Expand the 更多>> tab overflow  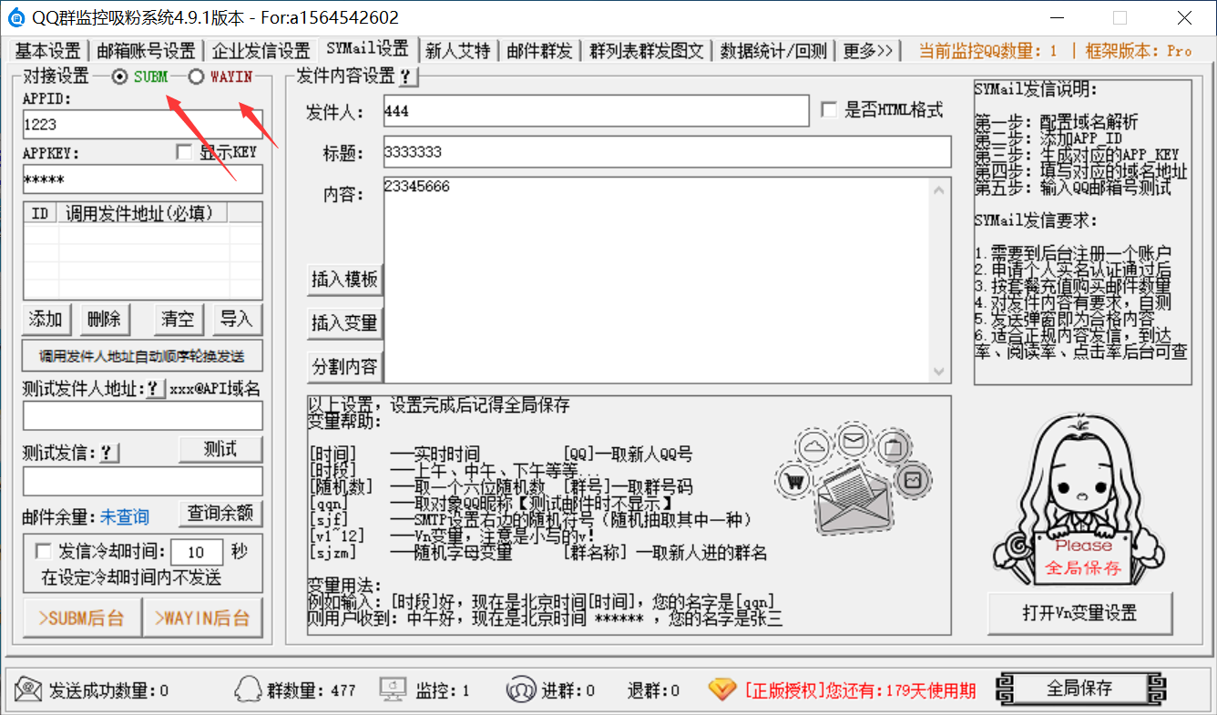[868, 51]
